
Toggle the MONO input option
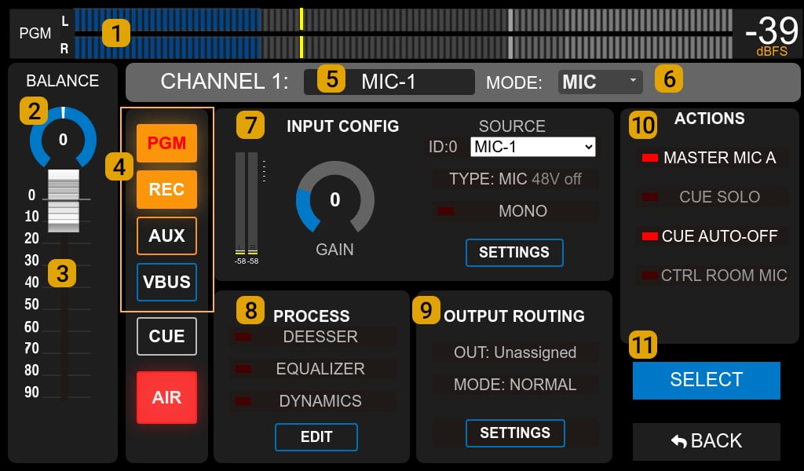[x=515, y=210]
